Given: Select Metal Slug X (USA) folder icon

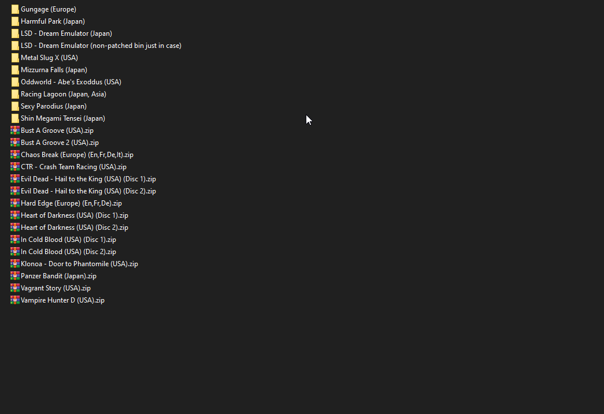Looking at the screenshot, I should pos(15,58).
